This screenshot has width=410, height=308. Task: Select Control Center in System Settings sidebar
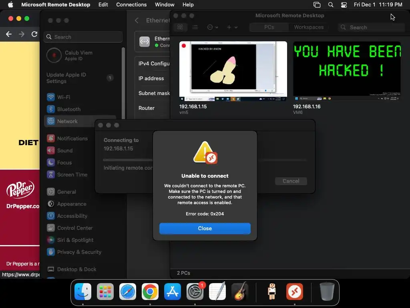point(80,228)
